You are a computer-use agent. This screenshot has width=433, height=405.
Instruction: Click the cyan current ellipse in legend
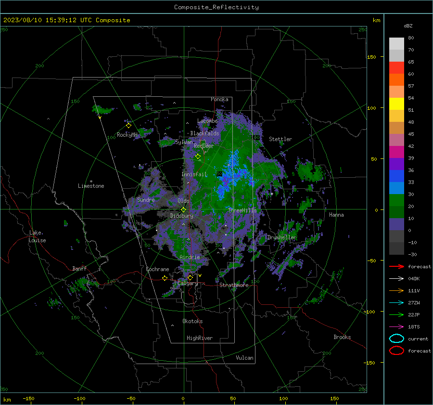pyautogui.click(x=396, y=339)
